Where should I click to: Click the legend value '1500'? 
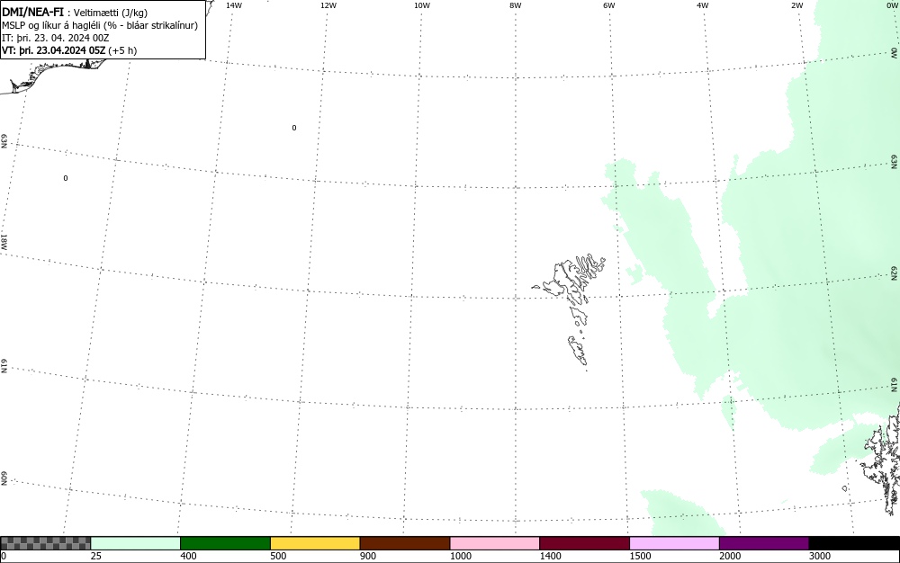tap(640, 556)
